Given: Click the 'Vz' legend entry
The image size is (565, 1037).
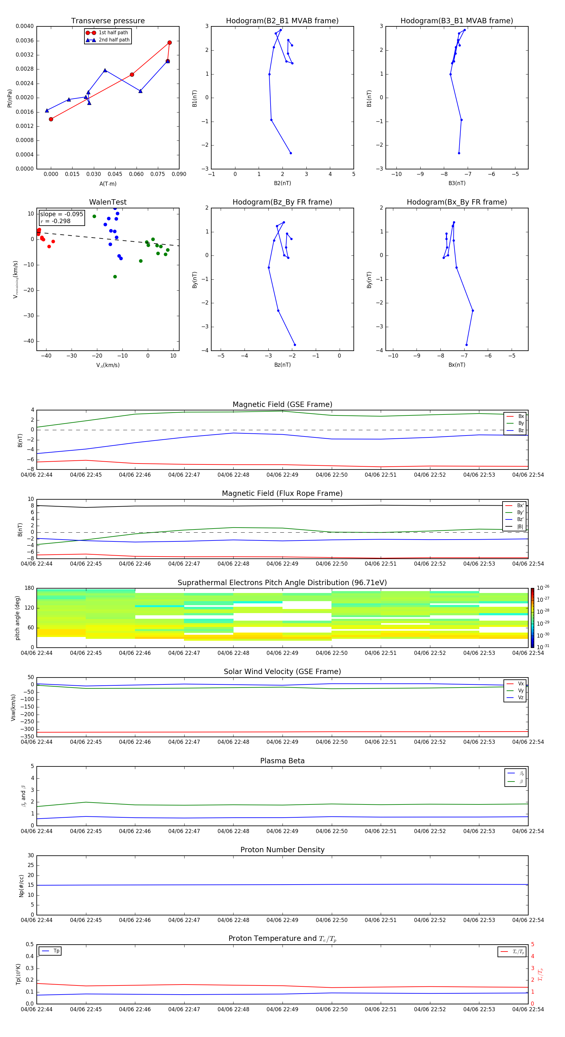Looking at the screenshot, I should (x=515, y=698).
